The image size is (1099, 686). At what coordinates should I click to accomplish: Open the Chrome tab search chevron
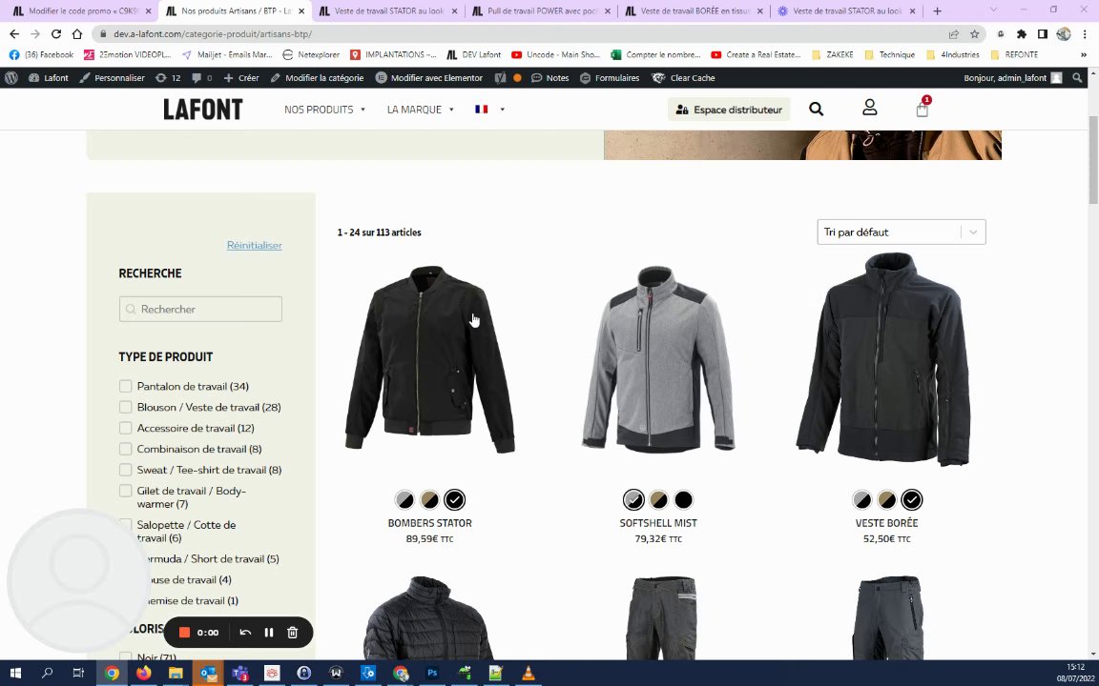coord(993,10)
